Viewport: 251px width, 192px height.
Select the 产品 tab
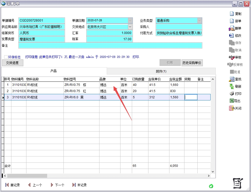tap(54, 71)
